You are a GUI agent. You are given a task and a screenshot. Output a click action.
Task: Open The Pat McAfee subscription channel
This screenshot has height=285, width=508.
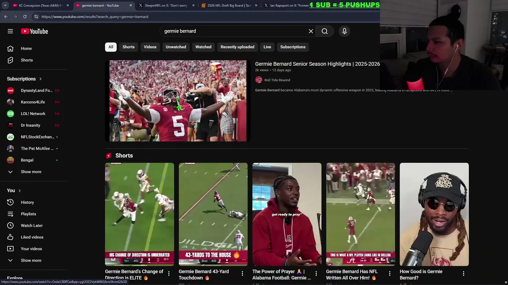pyautogui.click(x=34, y=148)
